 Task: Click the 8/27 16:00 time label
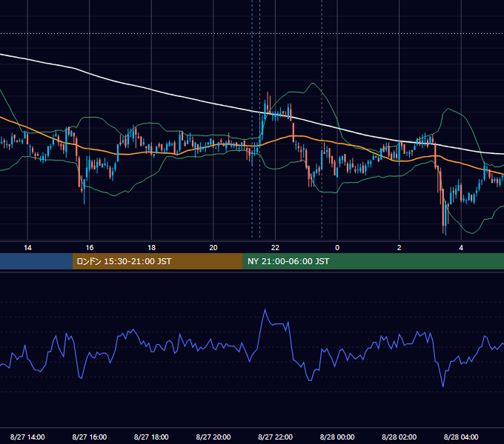90,437
